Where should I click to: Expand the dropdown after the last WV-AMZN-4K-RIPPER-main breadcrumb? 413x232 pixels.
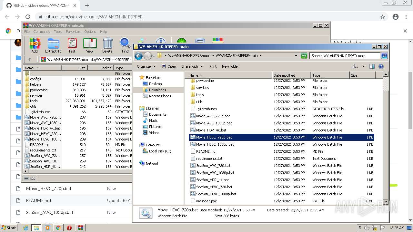tap(260, 55)
